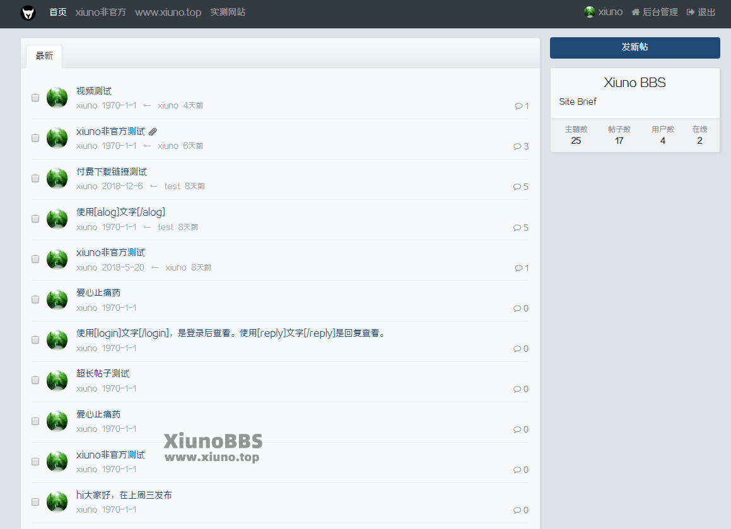Open the 视频测试 thread title

tap(94, 91)
